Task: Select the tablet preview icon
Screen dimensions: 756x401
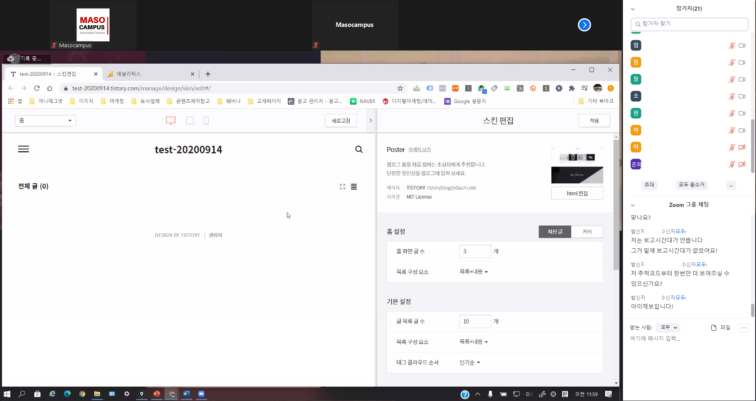Action: pyautogui.click(x=190, y=121)
